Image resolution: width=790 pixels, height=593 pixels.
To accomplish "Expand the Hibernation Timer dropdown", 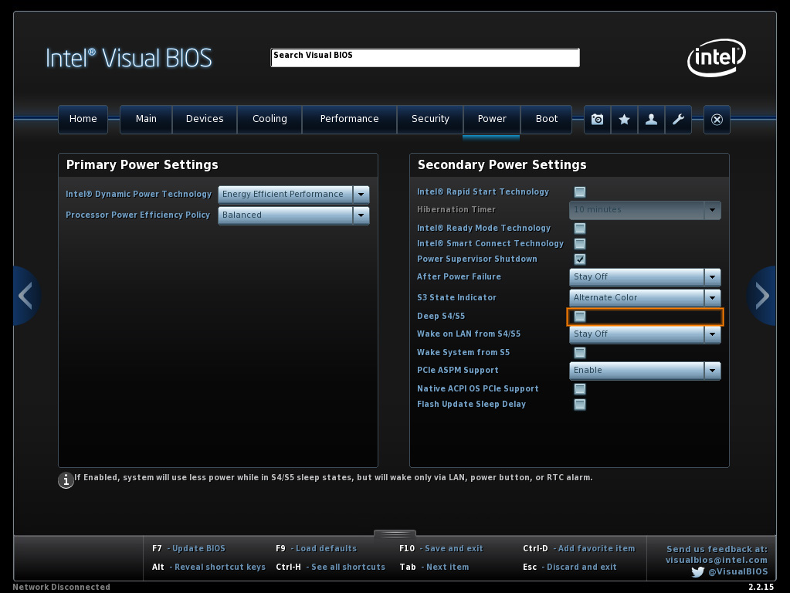I will click(x=645, y=210).
